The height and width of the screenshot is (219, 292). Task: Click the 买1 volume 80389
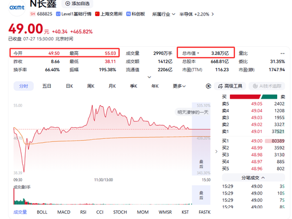[278, 141]
